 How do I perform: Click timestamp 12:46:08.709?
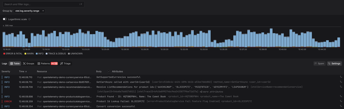pyautogui.click(x=26, y=87)
